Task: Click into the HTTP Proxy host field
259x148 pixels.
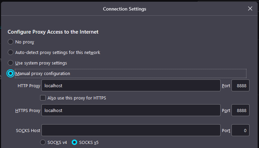Action: (131, 86)
